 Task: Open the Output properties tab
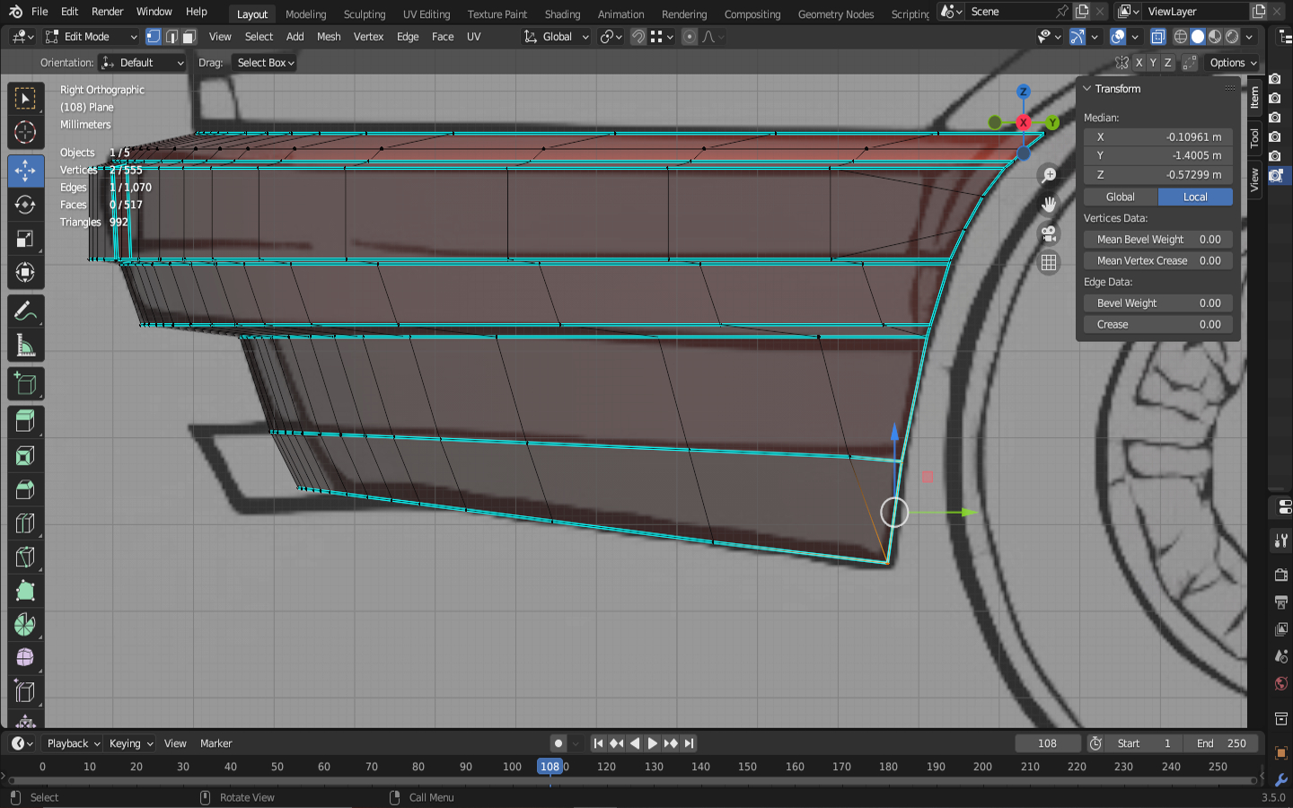coord(1281,602)
